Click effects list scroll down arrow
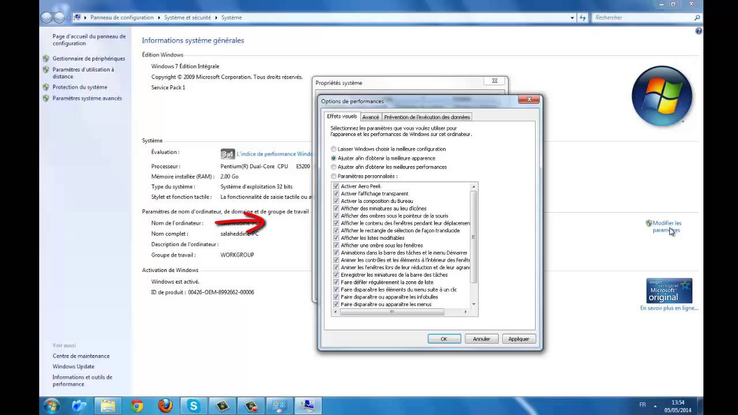Viewport: 738px width, 415px height. pyautogui.click(x=474, y=304)
